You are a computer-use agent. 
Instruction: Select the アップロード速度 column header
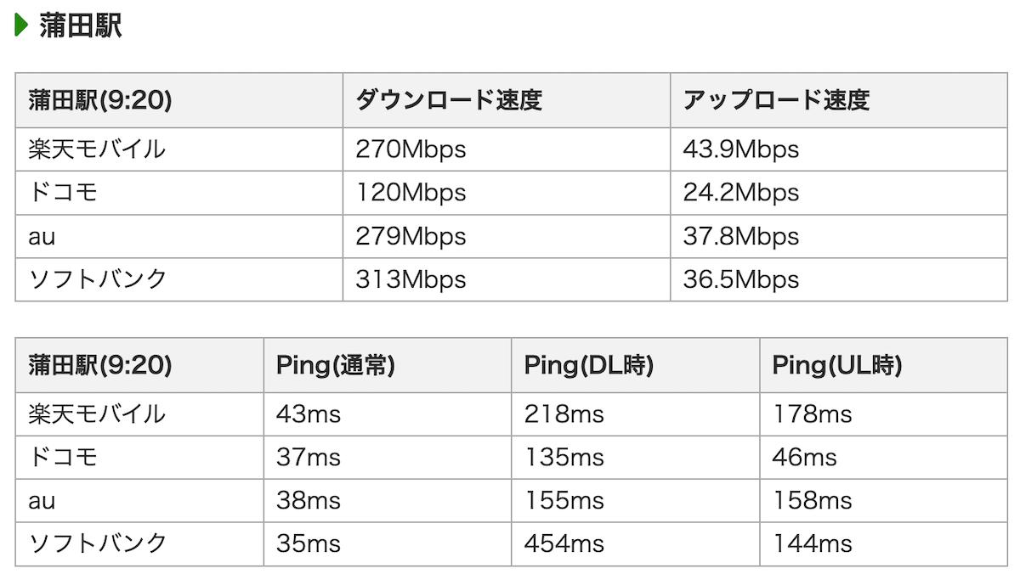pos(775,100)
